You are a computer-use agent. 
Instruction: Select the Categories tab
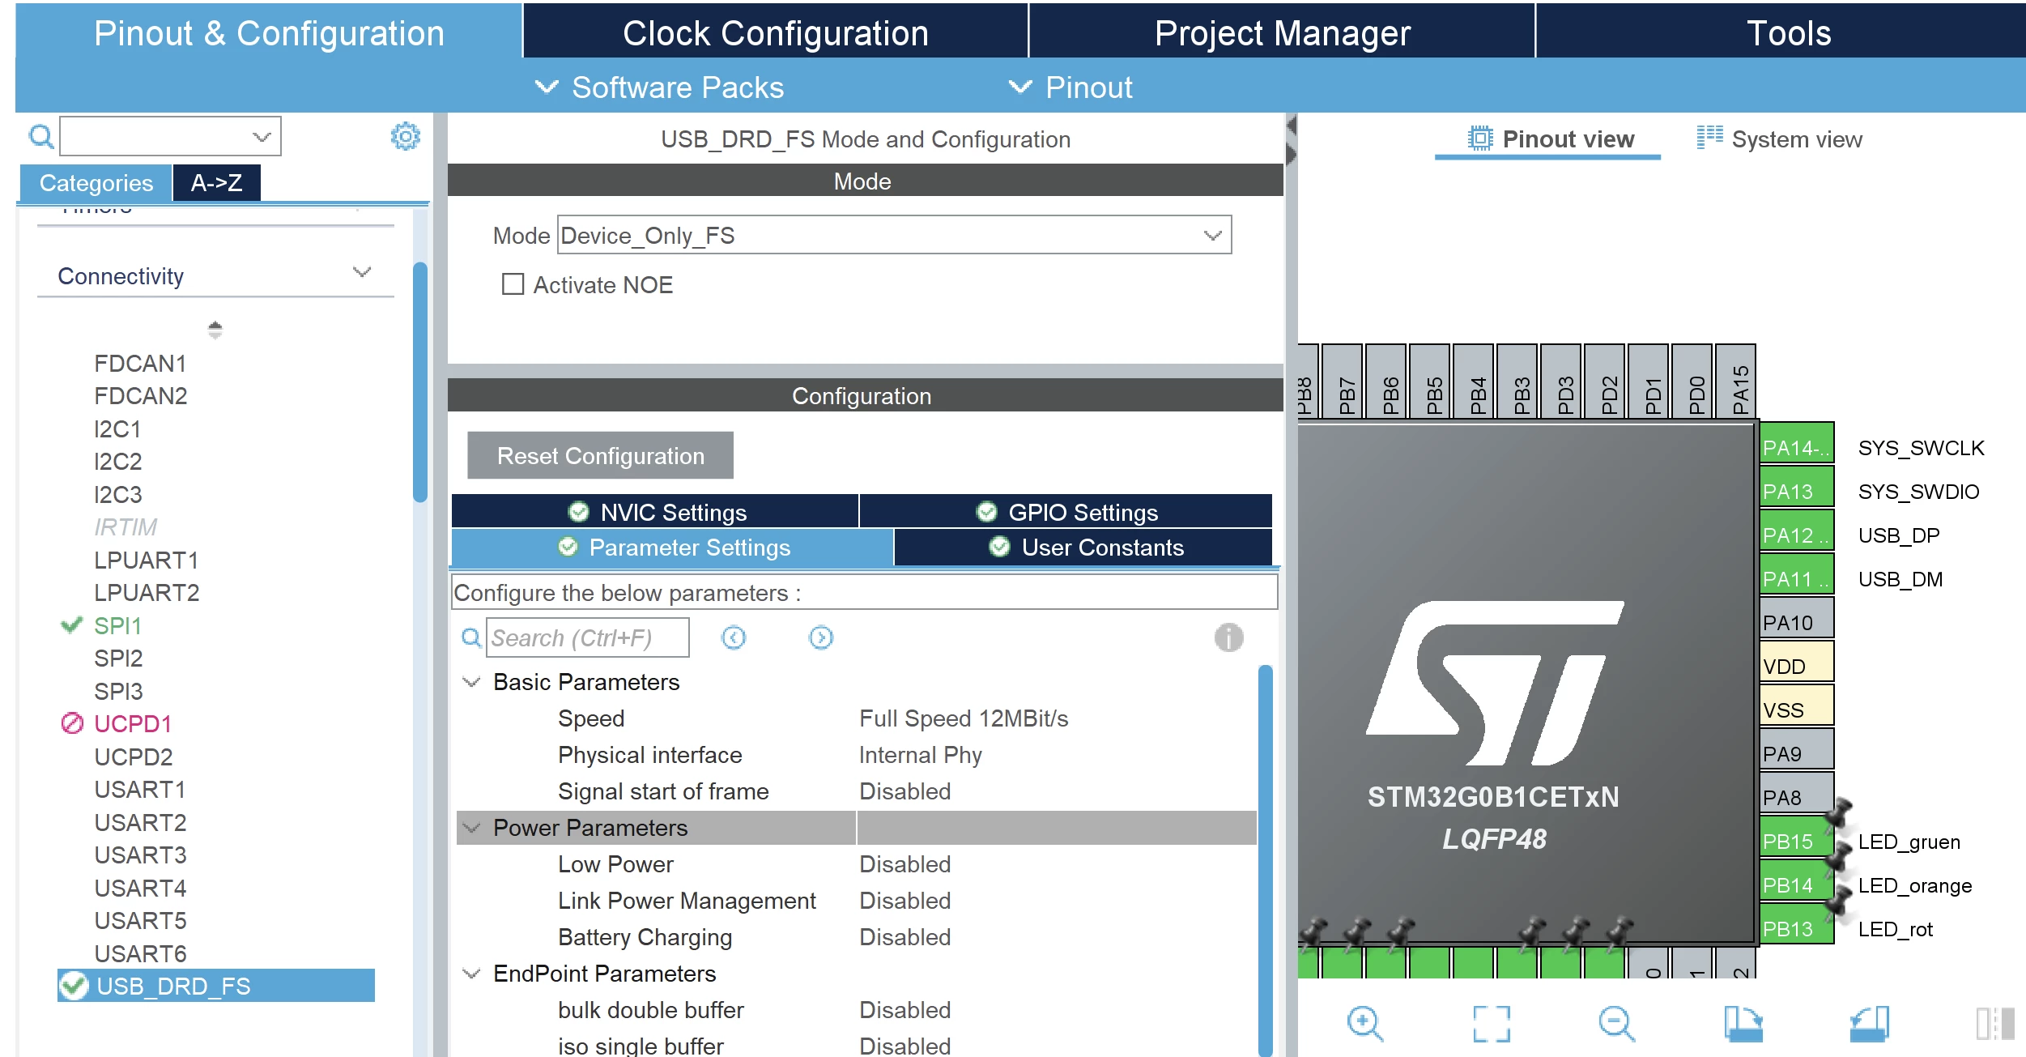coord(96,182)
